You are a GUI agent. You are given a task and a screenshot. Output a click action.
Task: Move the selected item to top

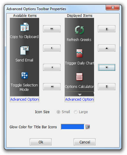pos(107,29)
